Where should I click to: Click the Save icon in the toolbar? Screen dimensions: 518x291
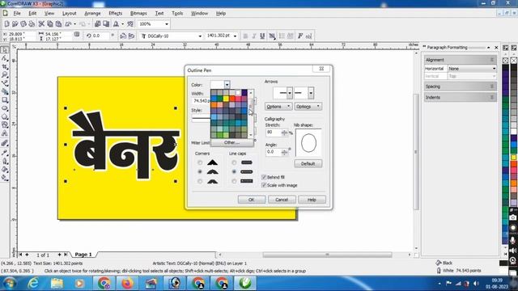coord(23,23)
